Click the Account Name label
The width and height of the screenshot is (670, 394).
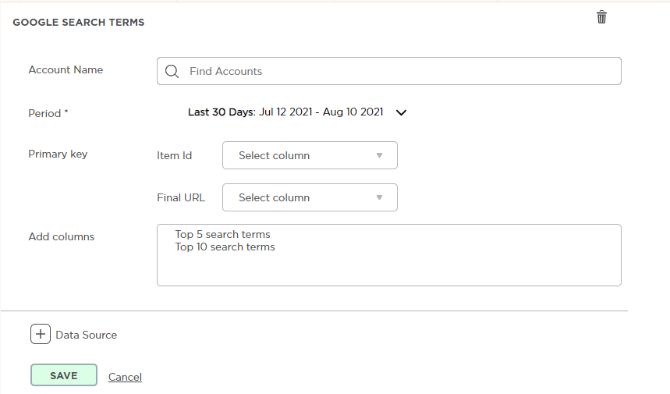[x=66, y=69]
